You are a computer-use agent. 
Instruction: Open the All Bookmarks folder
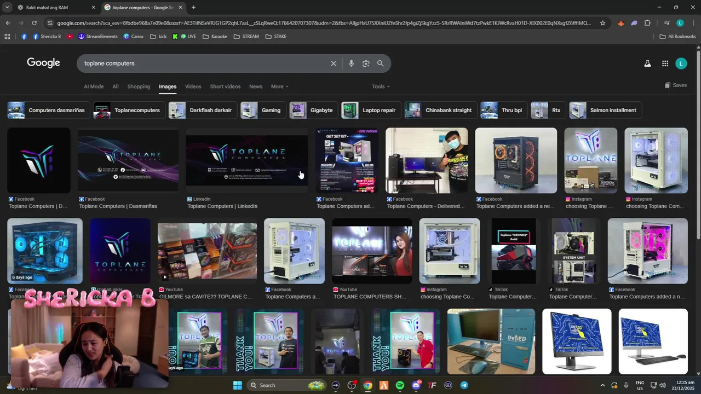(677, 37)
